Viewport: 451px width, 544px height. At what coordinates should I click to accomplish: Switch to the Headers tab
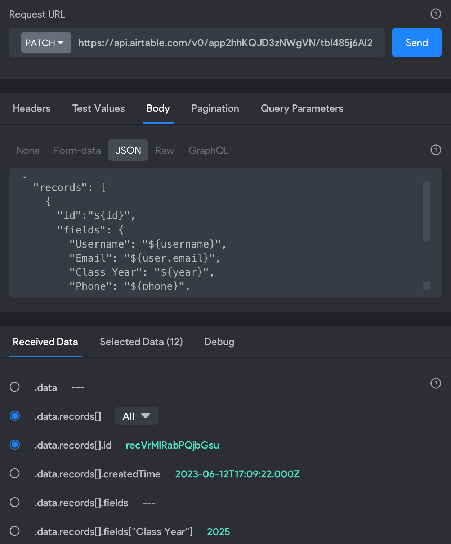coord(32,108)
